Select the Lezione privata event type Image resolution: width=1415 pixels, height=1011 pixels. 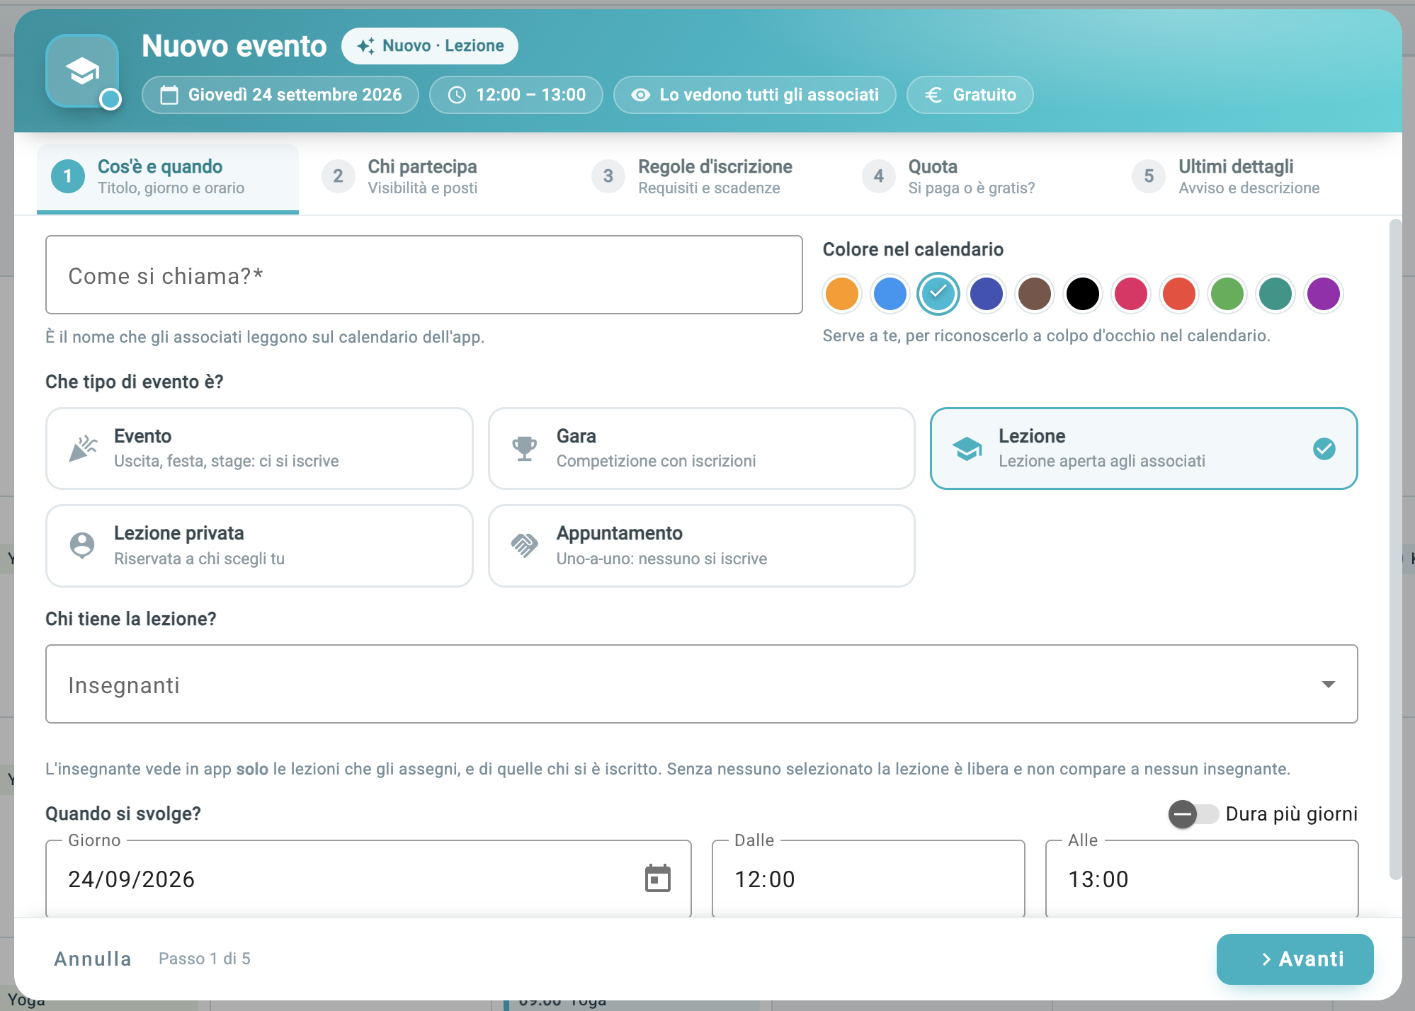pos(259,545)
